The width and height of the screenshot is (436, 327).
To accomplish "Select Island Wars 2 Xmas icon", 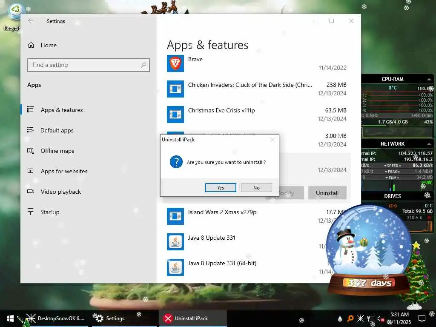I will click(x=175, y=216).
